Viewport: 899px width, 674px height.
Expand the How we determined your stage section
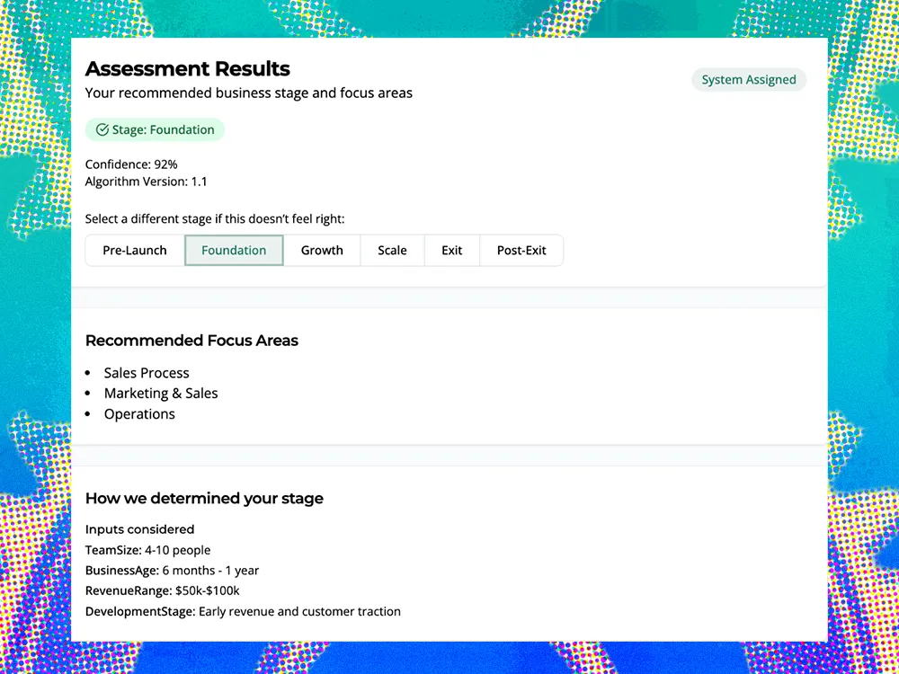204,498
